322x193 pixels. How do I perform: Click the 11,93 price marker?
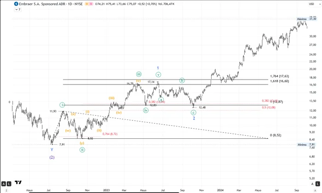53,111
